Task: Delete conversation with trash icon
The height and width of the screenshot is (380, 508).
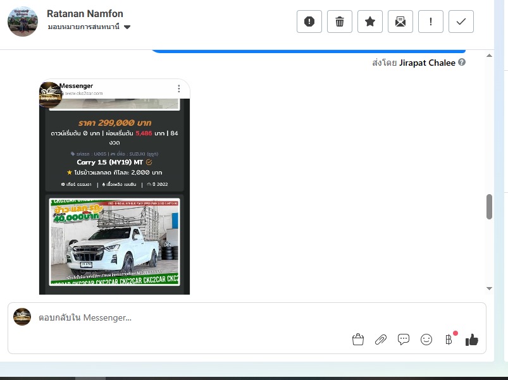Action: pyautogui.click(x=340, y=21)
